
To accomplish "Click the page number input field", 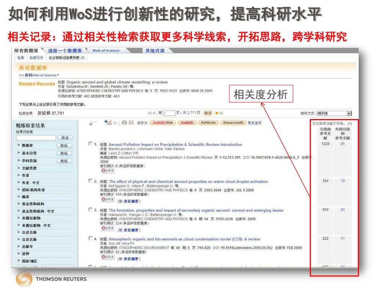I will (169, 113).
